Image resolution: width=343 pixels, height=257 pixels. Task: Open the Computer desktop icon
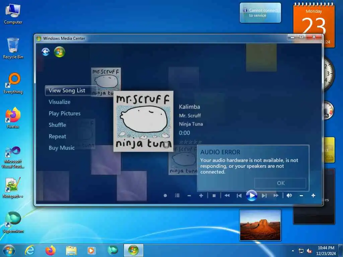point(13,14)
